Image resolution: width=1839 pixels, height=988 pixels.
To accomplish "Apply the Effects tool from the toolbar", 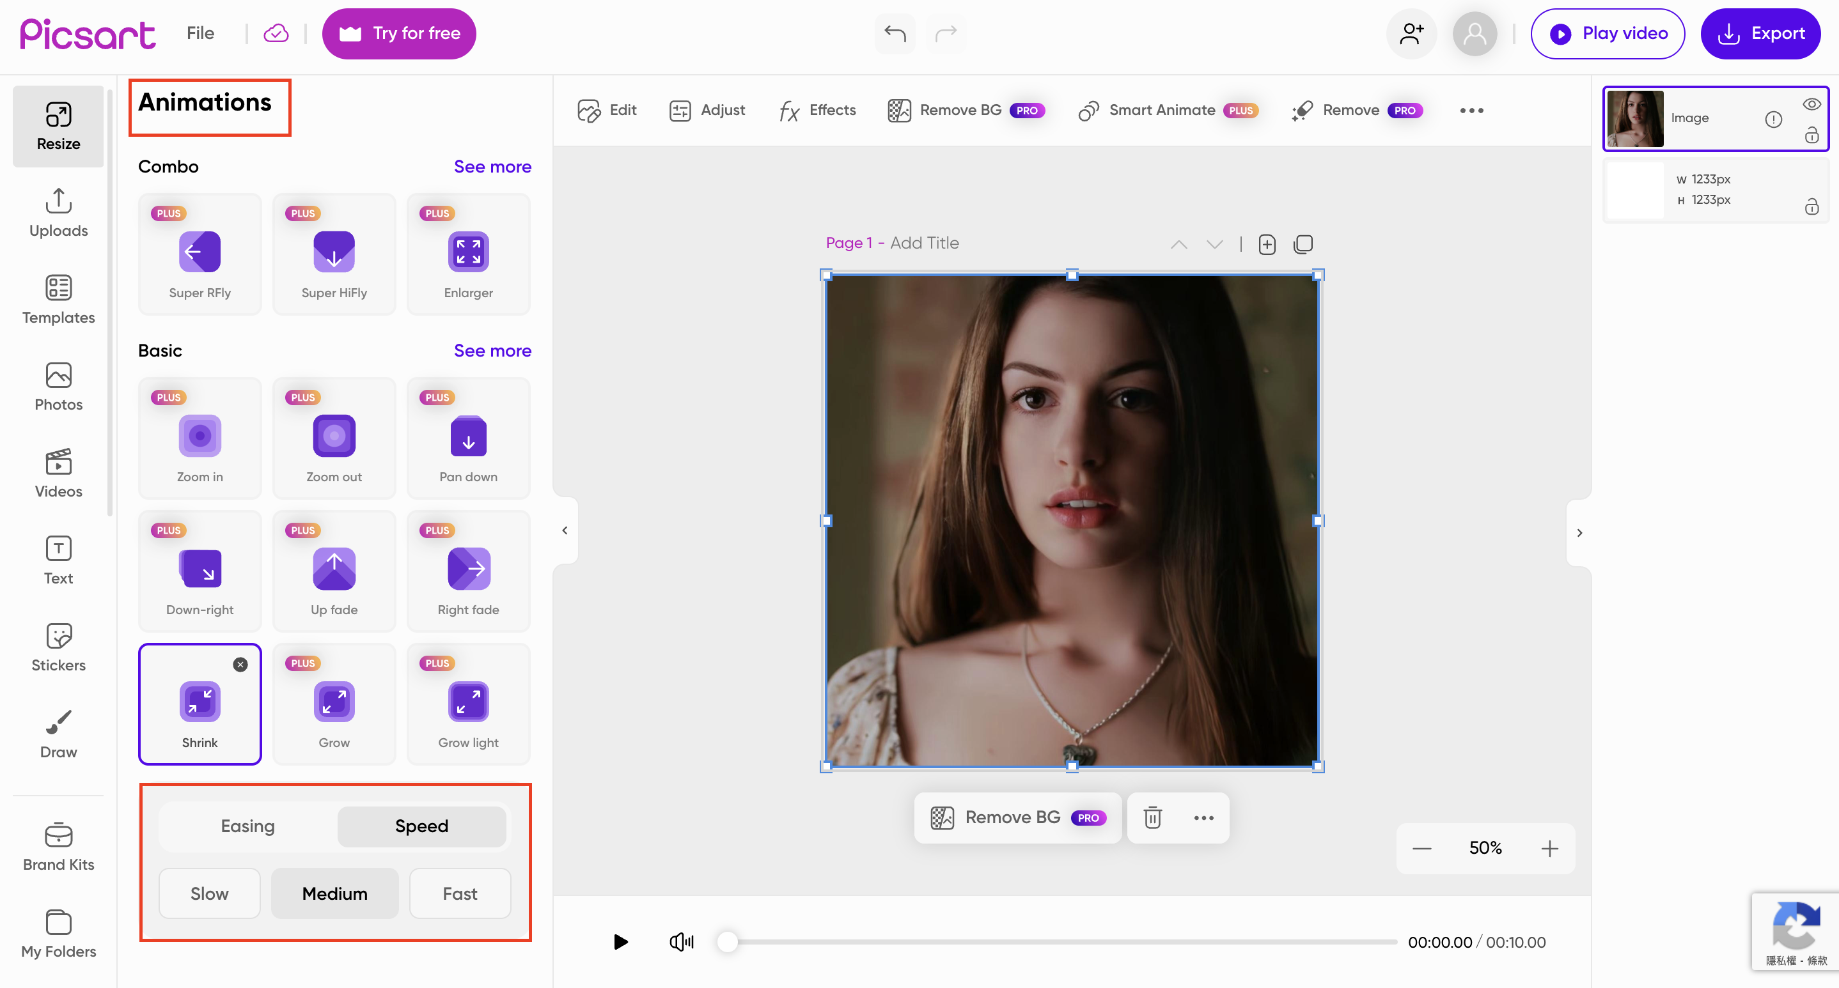I will point(816,110).
